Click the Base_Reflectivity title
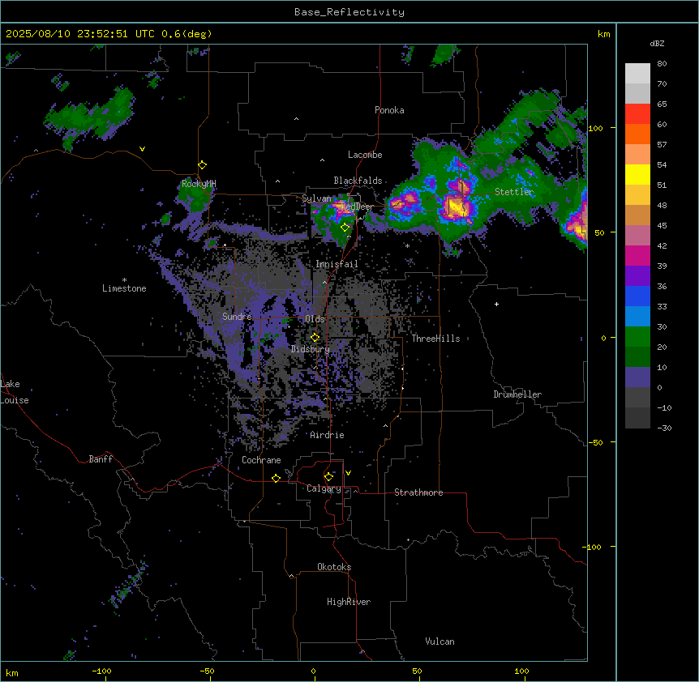This screenshot has height=682, width=699. coord(349,12)
